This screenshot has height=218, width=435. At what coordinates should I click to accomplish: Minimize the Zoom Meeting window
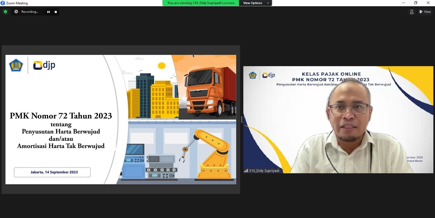click(403, 3)
